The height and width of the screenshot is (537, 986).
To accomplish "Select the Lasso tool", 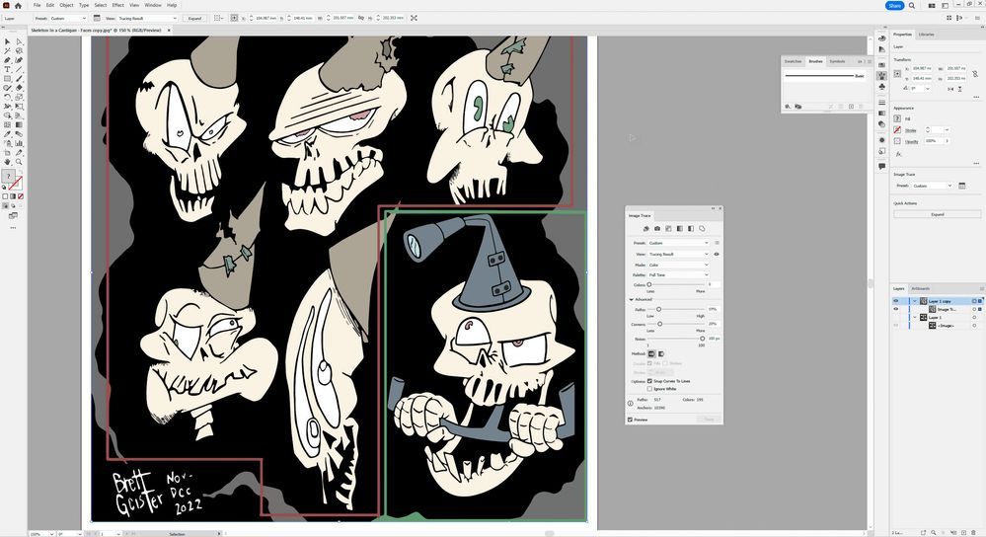I will [x=19, y=51].
